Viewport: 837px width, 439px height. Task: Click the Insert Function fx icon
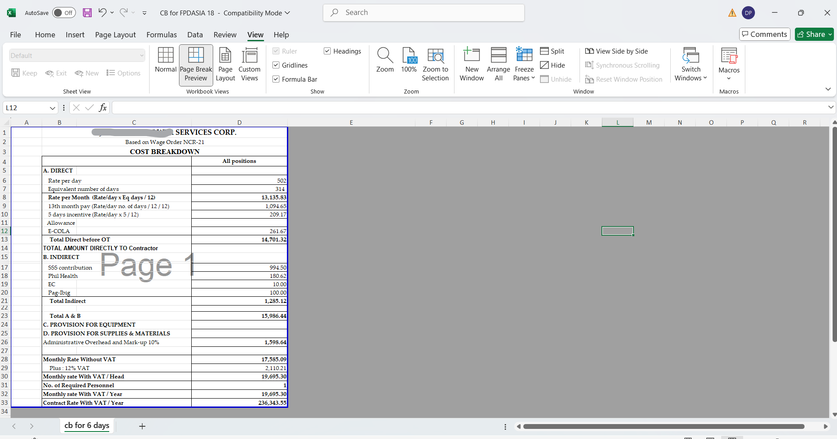[x=103, y=108]
